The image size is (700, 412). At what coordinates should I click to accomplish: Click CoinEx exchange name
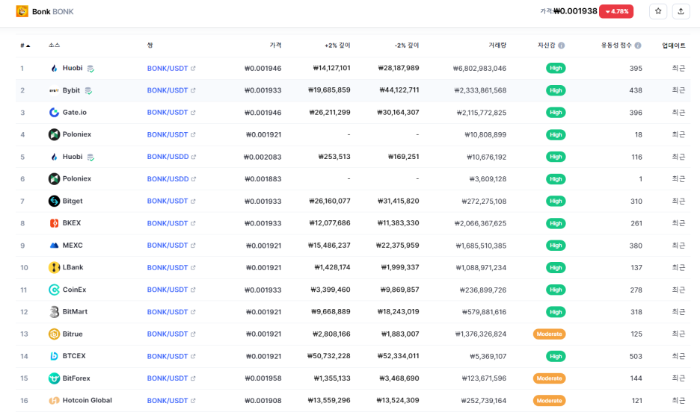[74, 290]
